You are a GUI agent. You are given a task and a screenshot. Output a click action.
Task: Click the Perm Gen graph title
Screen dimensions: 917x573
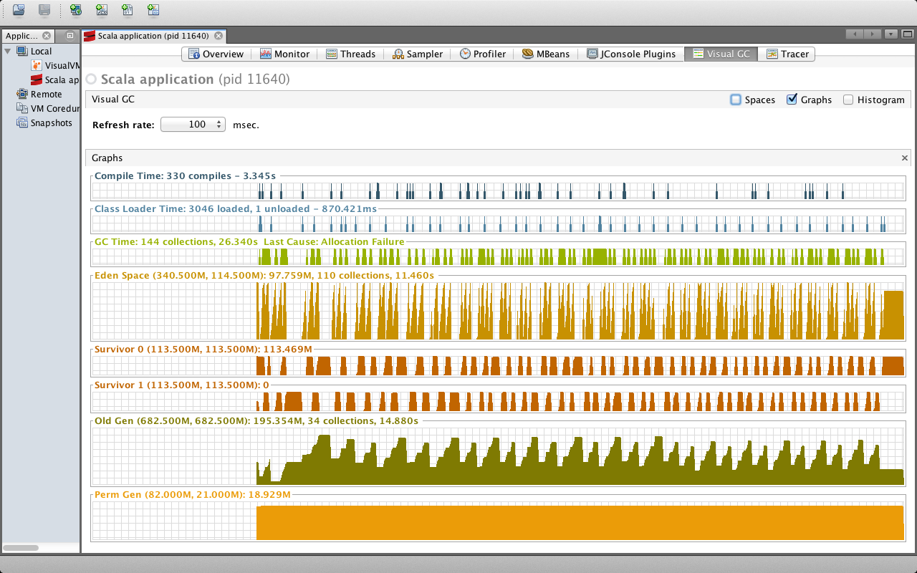(193, 495)
